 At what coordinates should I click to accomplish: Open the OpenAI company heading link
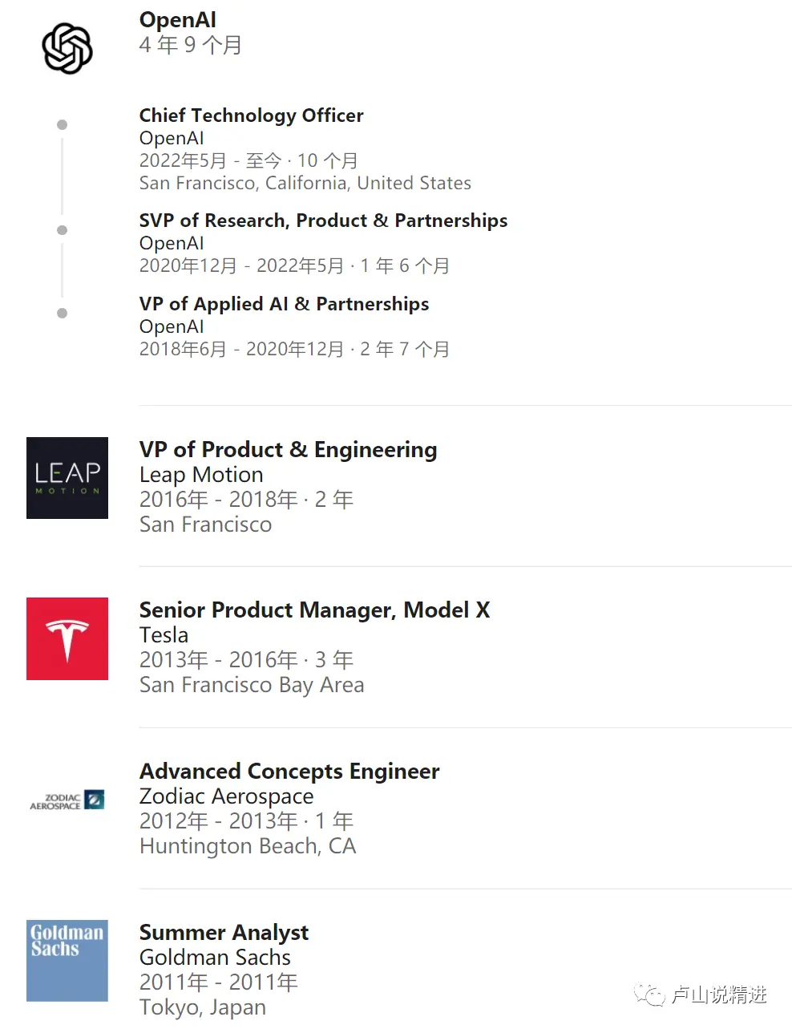pyautogui.click(x=178, y=19)
